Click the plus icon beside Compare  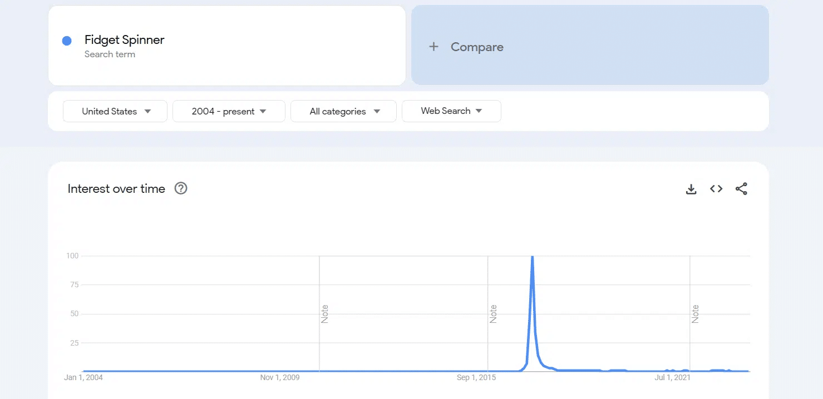click(x=434, y=47)
